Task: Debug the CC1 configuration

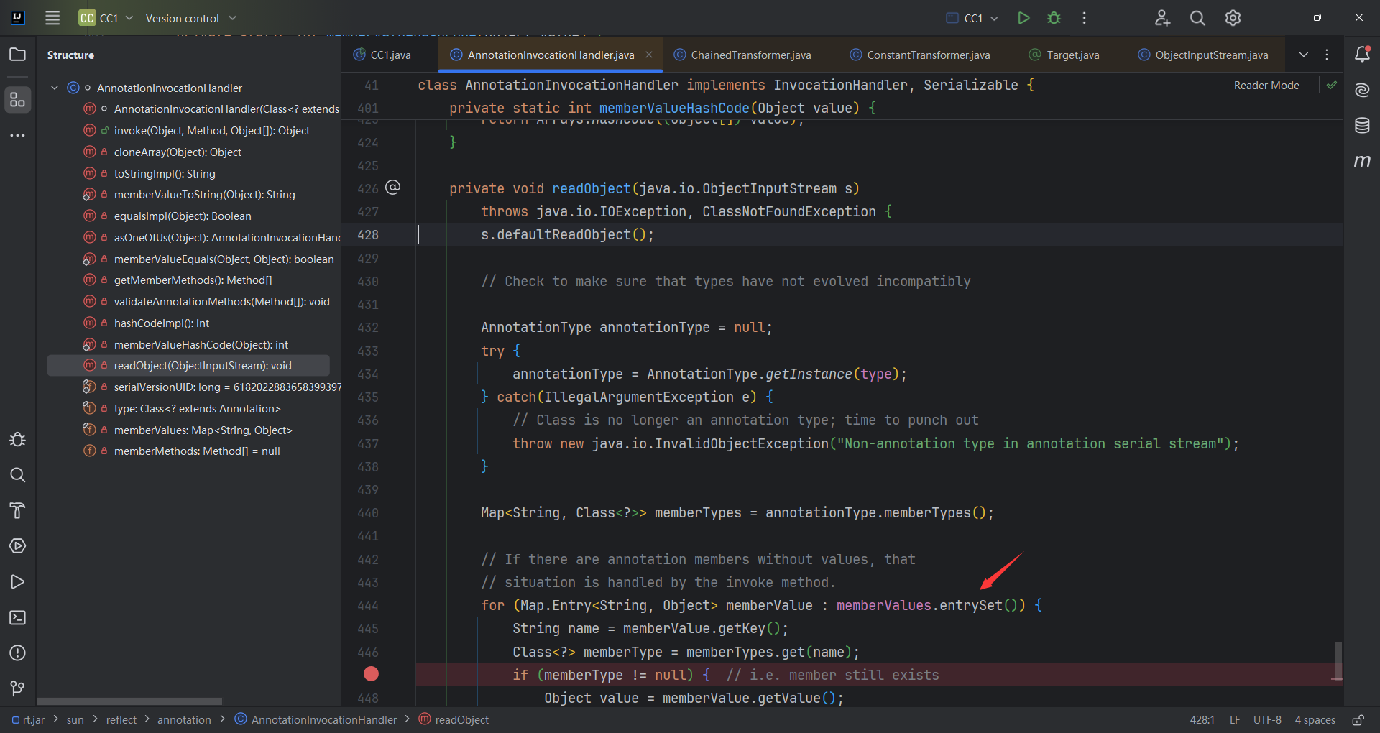Action: point(1054,18)
